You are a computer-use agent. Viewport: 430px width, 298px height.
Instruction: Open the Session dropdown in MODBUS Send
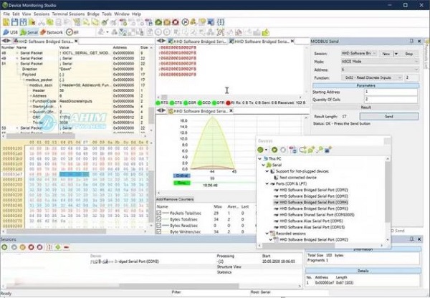(x=359, y=54)
